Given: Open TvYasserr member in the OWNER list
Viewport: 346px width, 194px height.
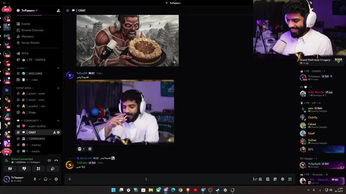Looking at the screenshot, I should coord(322,78).
